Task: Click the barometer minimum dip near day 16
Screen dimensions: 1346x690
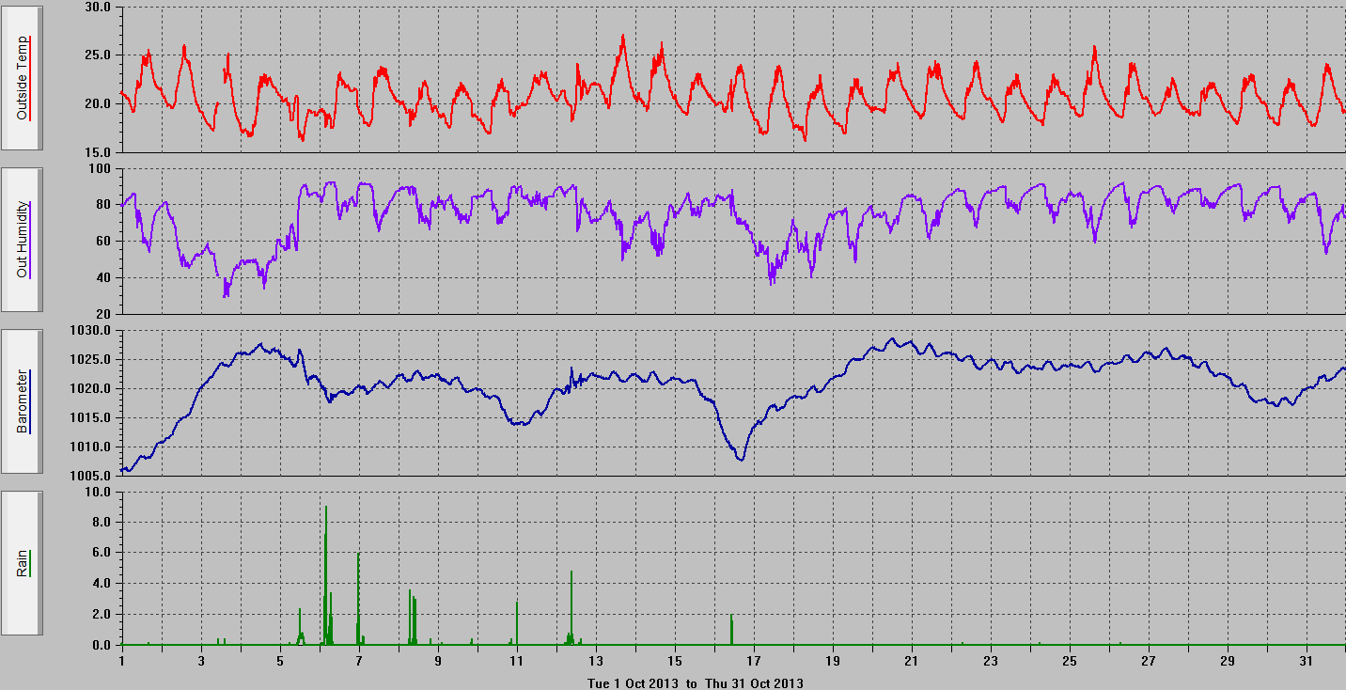Action: pyautogui.click(x=741, y=459)
